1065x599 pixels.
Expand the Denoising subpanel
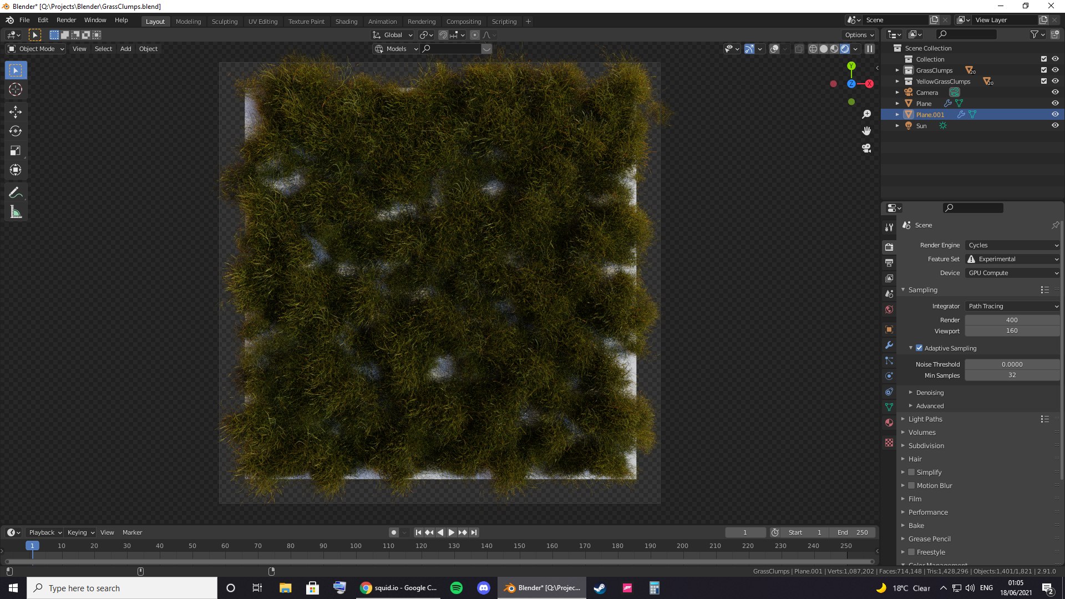pos(929,393)
